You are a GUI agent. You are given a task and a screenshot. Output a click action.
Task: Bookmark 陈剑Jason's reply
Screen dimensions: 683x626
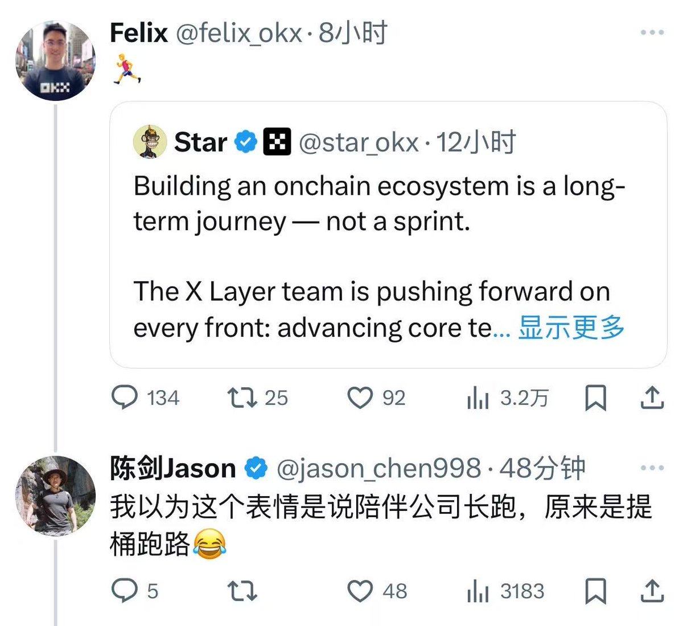tap(595, 591)
